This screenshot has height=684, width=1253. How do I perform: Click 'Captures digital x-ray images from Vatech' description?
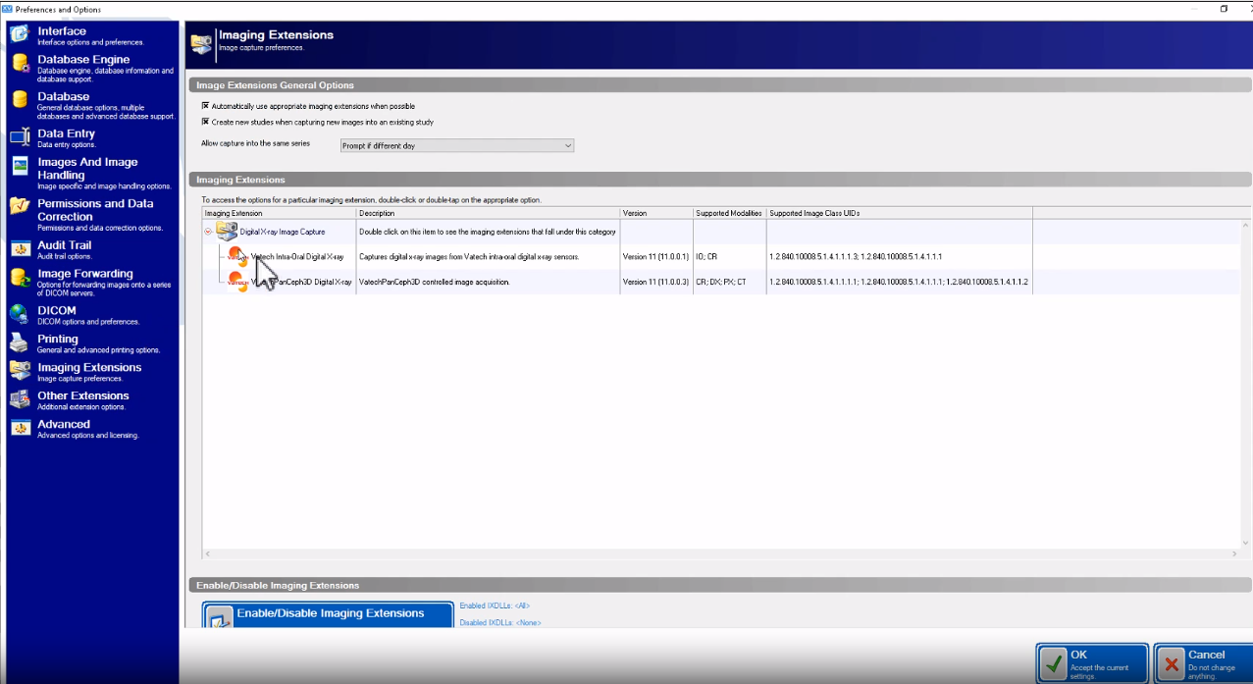click(469, 257)
